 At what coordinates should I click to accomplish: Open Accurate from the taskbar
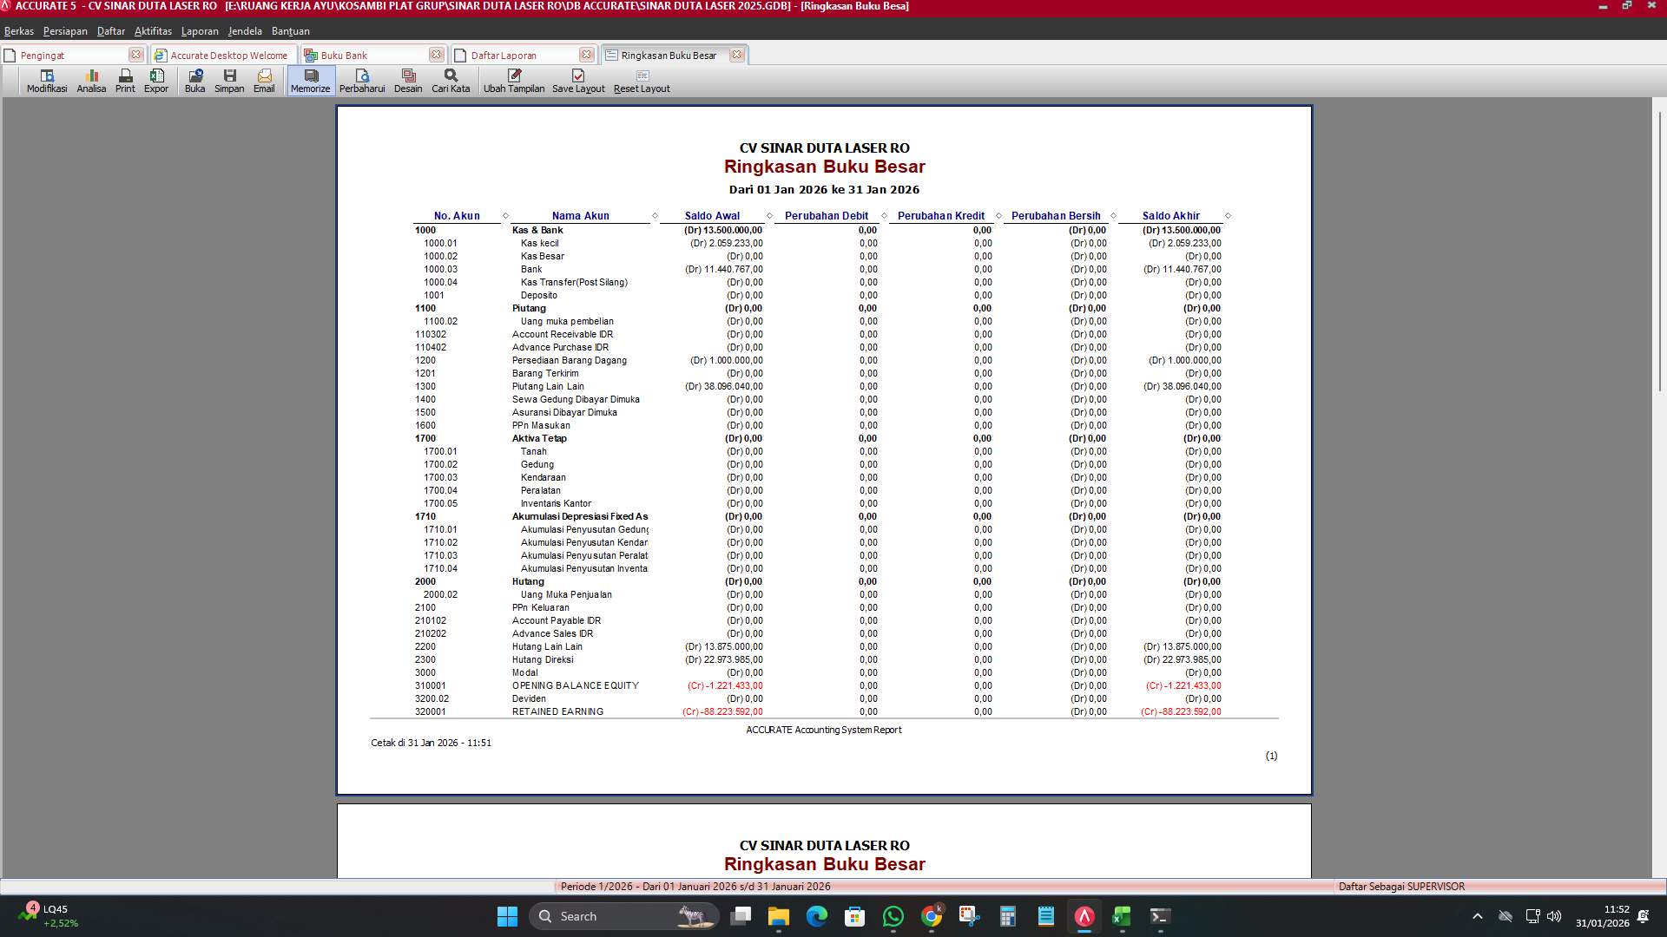[1082, 916]
